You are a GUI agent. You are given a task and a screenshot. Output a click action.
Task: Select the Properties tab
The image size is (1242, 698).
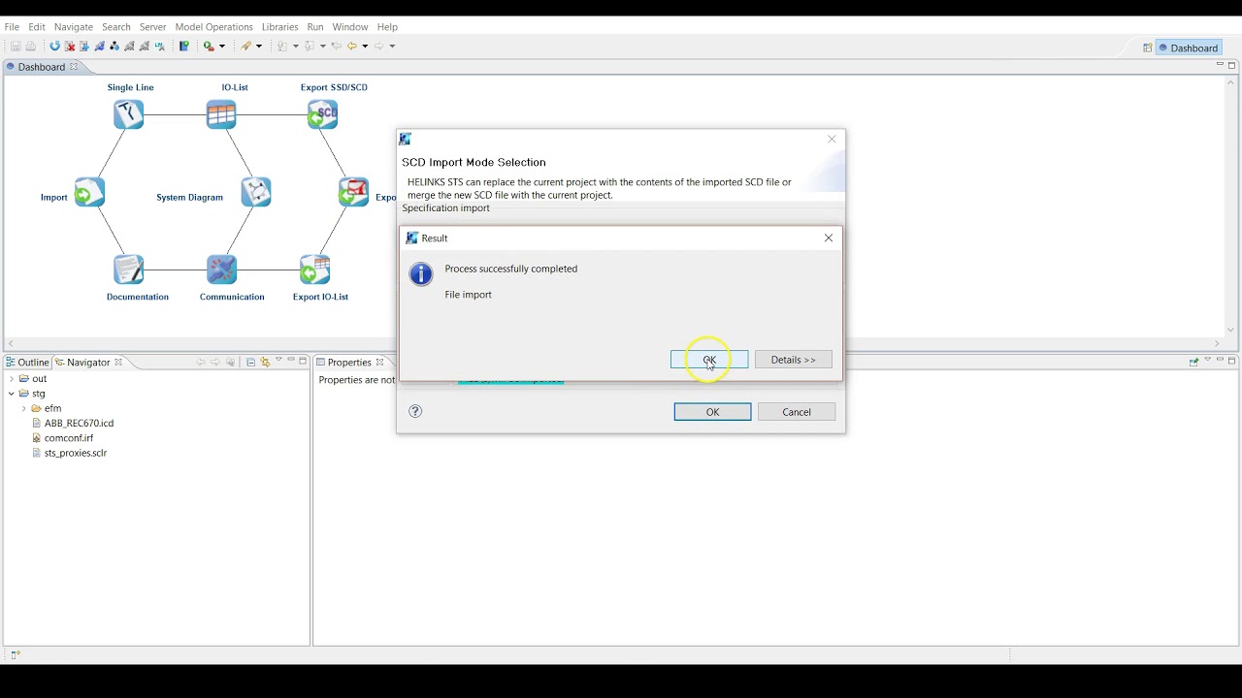click(348, 362)
